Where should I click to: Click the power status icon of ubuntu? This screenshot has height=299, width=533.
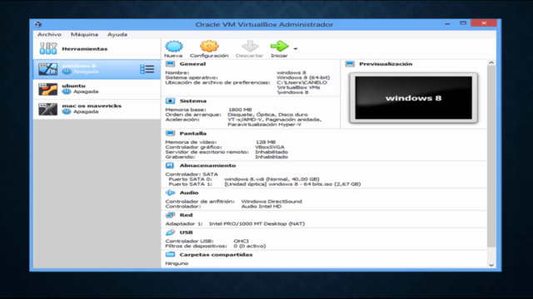click(67, 91)
